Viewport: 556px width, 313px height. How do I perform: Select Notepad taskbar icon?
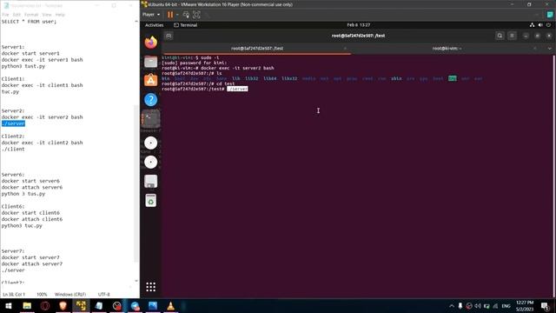click(99, 306)
